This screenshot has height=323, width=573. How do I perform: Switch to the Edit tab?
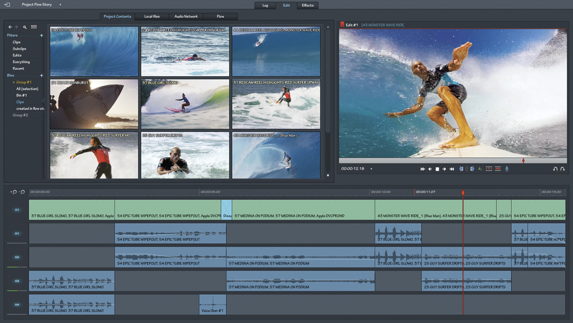286,6
